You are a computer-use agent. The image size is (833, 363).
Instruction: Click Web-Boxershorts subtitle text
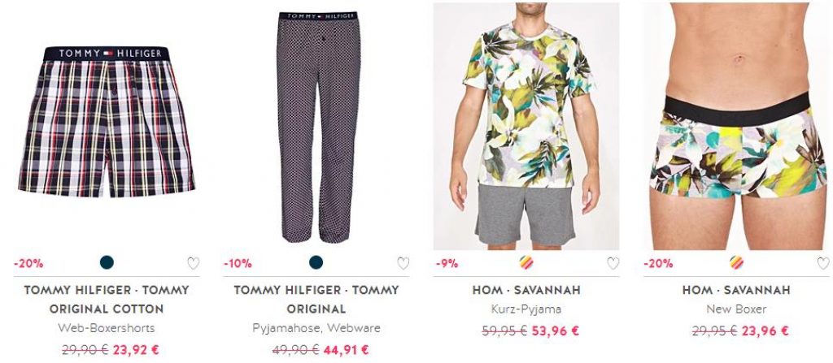click(x=107, y=329)
